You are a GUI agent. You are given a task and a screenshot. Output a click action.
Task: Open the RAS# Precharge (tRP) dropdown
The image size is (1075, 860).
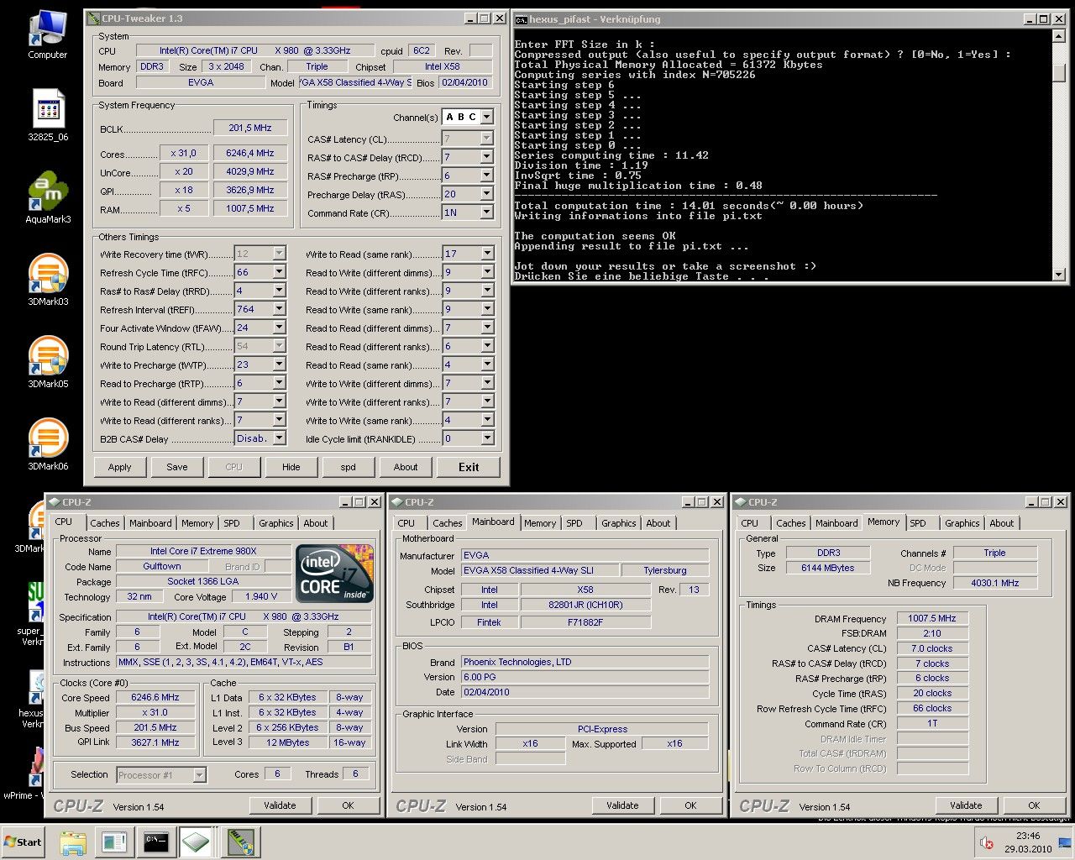click(486, 176)
